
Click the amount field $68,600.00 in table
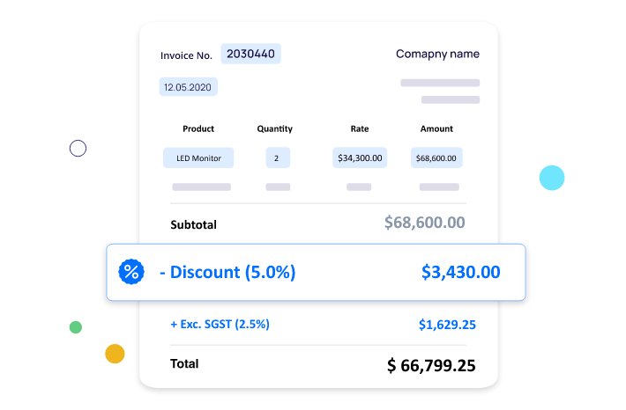coord(436,157)
